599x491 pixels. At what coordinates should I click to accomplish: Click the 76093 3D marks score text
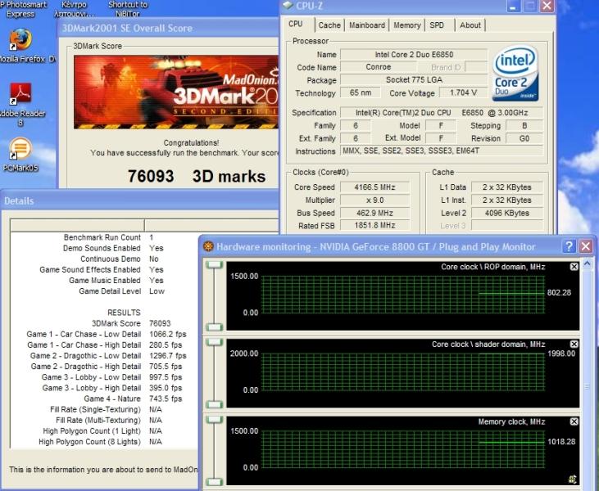click(x=197, y=176)
